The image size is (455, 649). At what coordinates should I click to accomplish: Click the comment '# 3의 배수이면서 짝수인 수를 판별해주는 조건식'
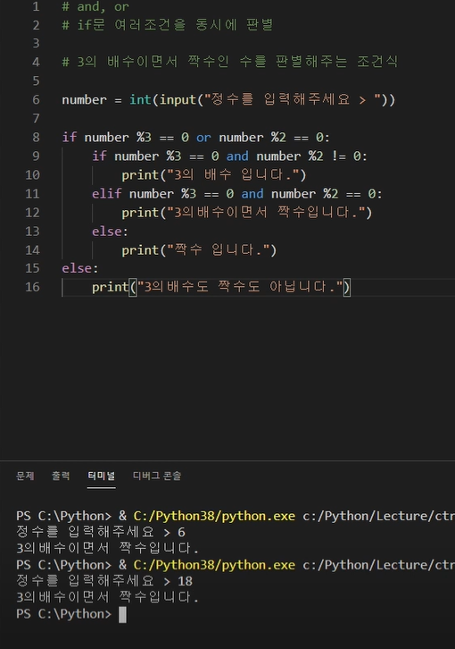click(x=230, y=62)
